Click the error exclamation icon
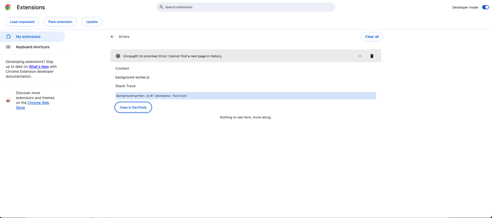 click(118, 56)
